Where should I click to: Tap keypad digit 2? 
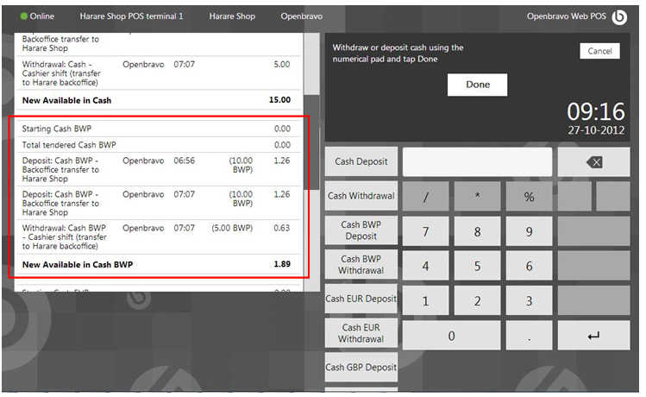(x=478, y=301)
